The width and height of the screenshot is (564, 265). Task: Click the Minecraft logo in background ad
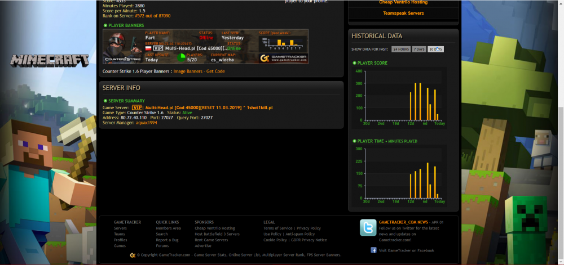pyautogui.click(x=50, y=60)
